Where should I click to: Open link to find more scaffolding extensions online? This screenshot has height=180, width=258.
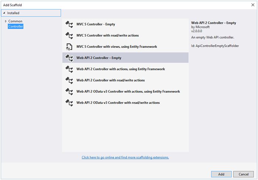(125, 157)
